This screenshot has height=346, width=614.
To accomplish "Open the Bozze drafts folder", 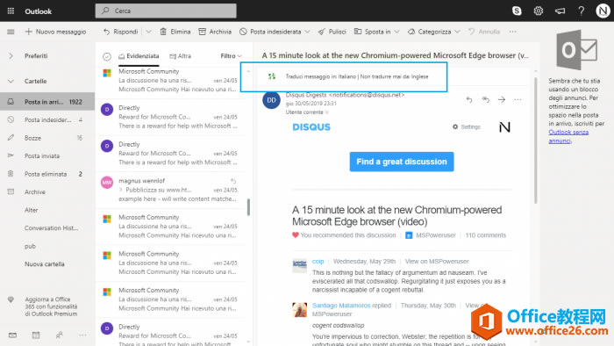I will pyautogui.click(x=47, y=138).
